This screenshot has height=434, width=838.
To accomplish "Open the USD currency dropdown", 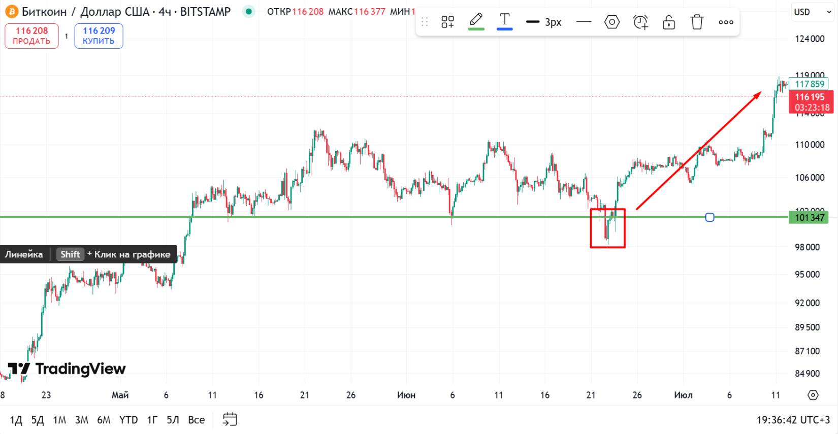I will [x=812, y=12].
